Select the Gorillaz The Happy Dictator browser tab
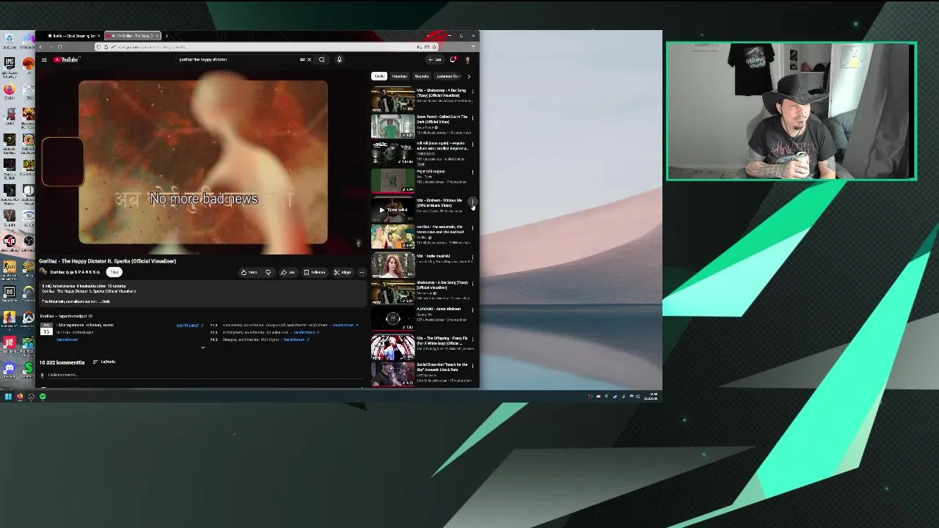939x528 pixels. (132, 36)
